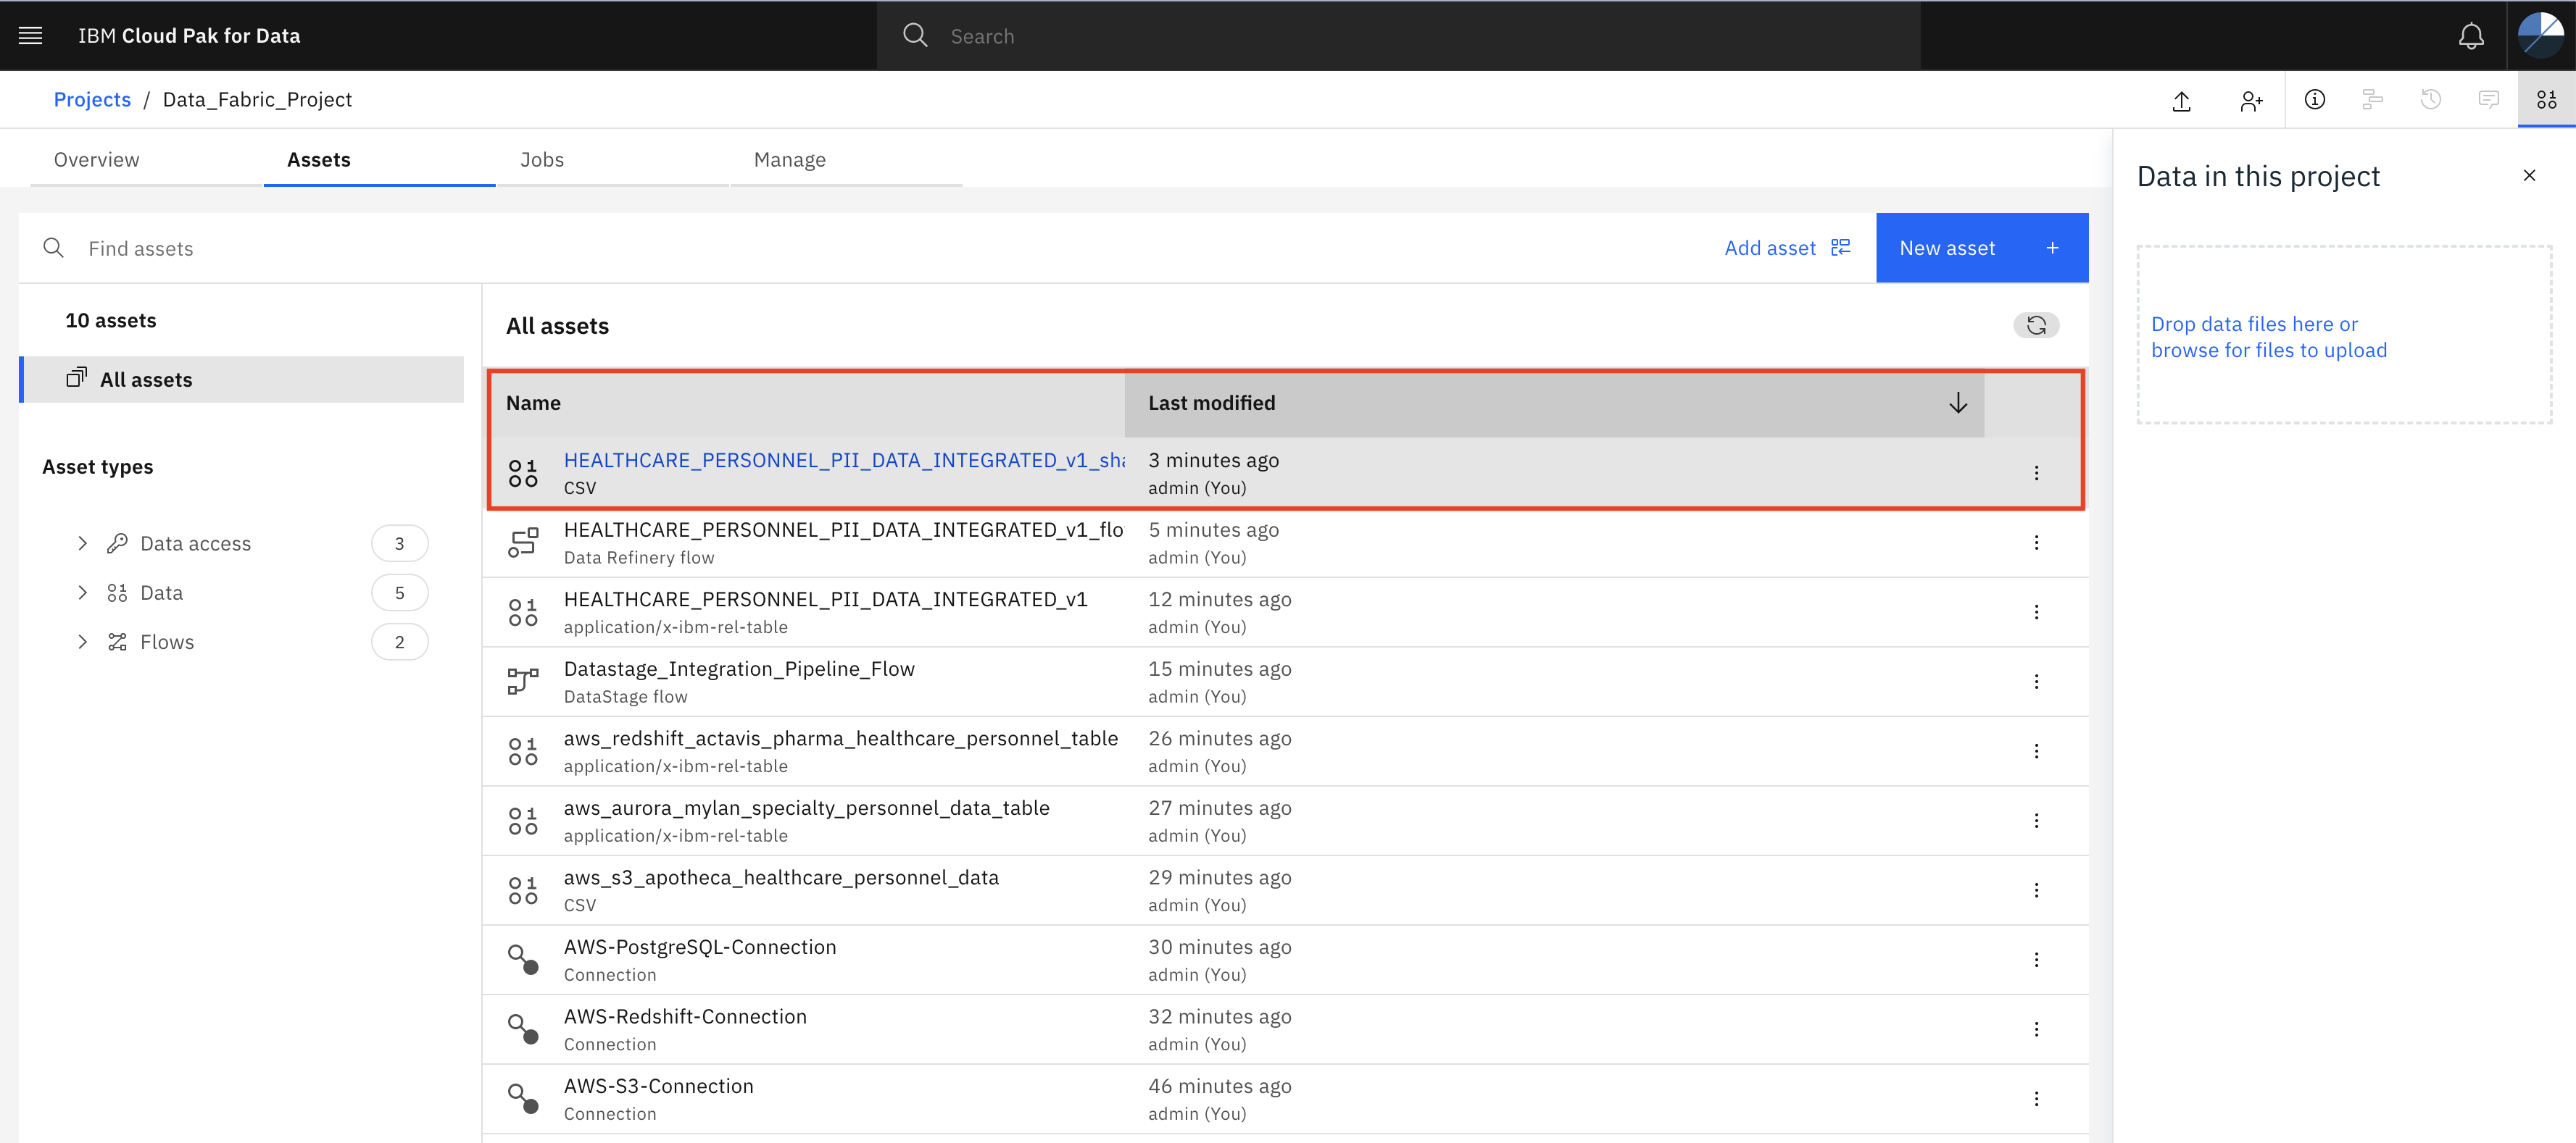The width and height of the screenshot is (2576, 1143).
Task: Open the notifications bell
Action: 2470,36
